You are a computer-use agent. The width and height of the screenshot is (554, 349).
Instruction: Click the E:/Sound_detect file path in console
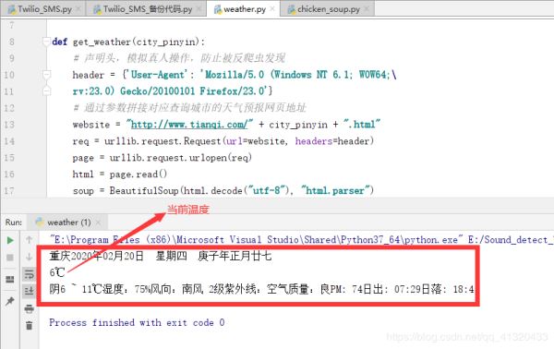511,240
